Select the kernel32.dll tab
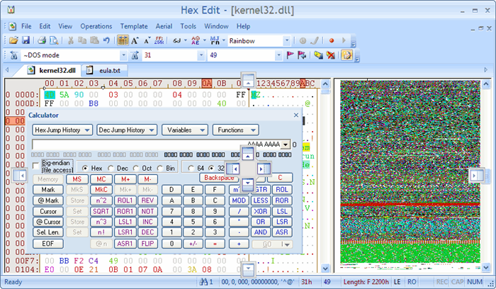496x289 pixels. pos(52,70)
